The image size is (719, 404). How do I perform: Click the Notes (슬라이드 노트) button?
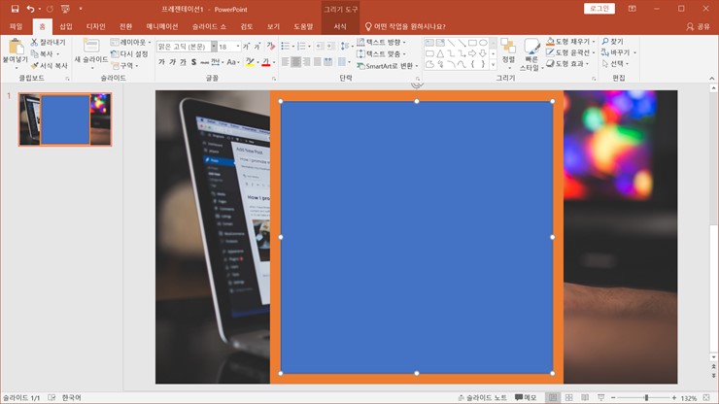(x=482, y=397)
